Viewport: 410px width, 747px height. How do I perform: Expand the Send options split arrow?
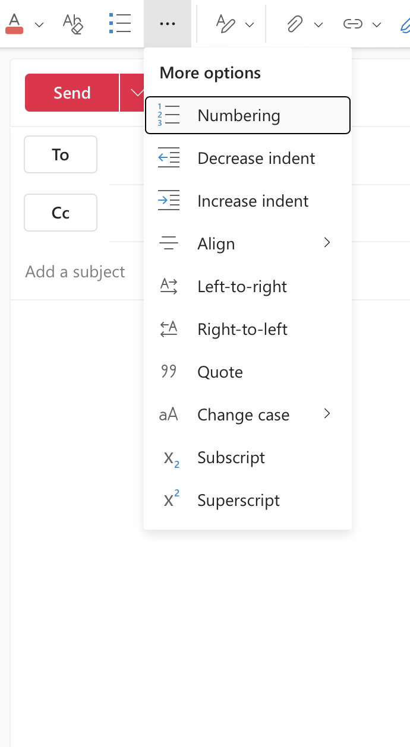click(136, 93)
